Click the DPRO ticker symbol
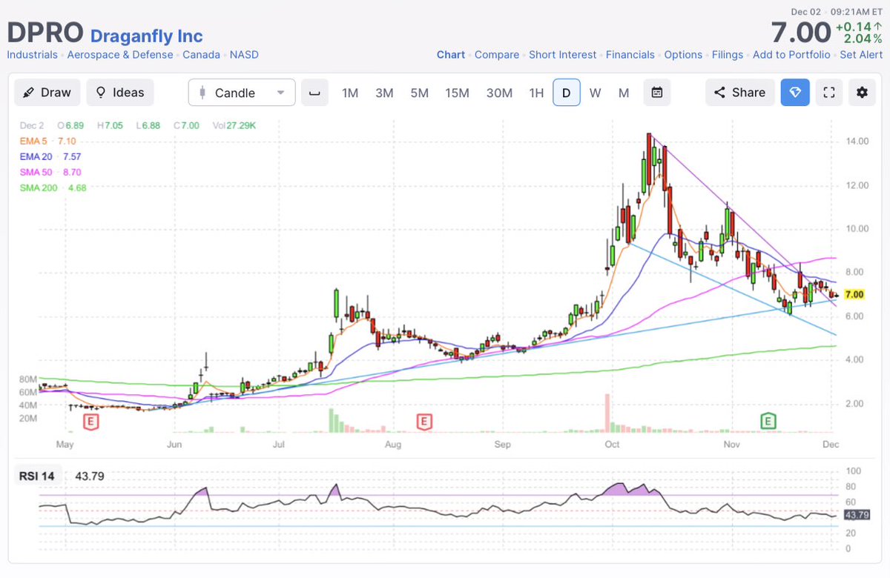This screenshot has width=890, height=578. 45,33
